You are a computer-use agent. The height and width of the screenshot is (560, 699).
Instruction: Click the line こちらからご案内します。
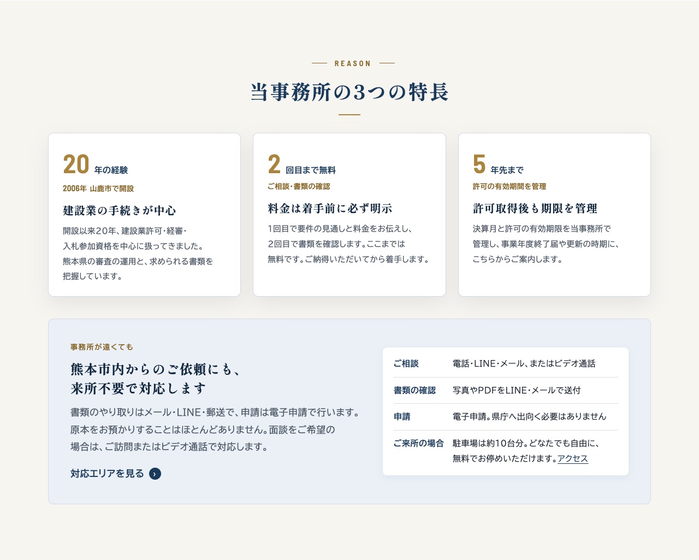pos(518,259)
